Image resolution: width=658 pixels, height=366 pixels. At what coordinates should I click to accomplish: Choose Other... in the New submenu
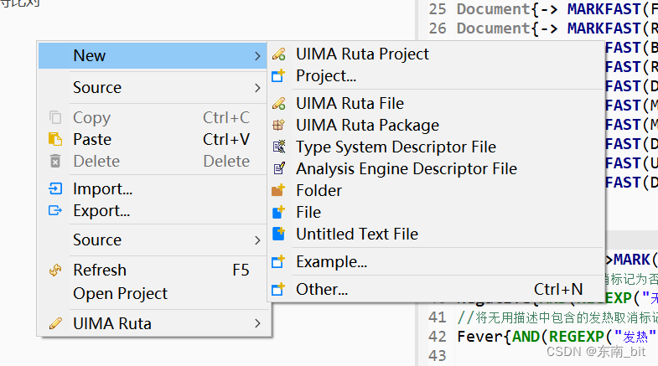[322, 290]
